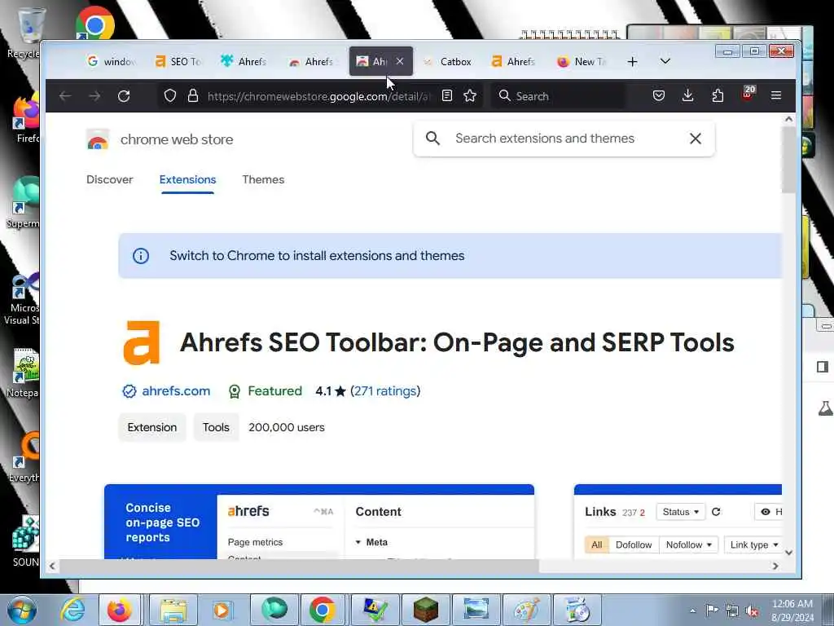834x626 pixels.
Task: Reload the current page
Action: pyautogui.click(x=124, y=96)
